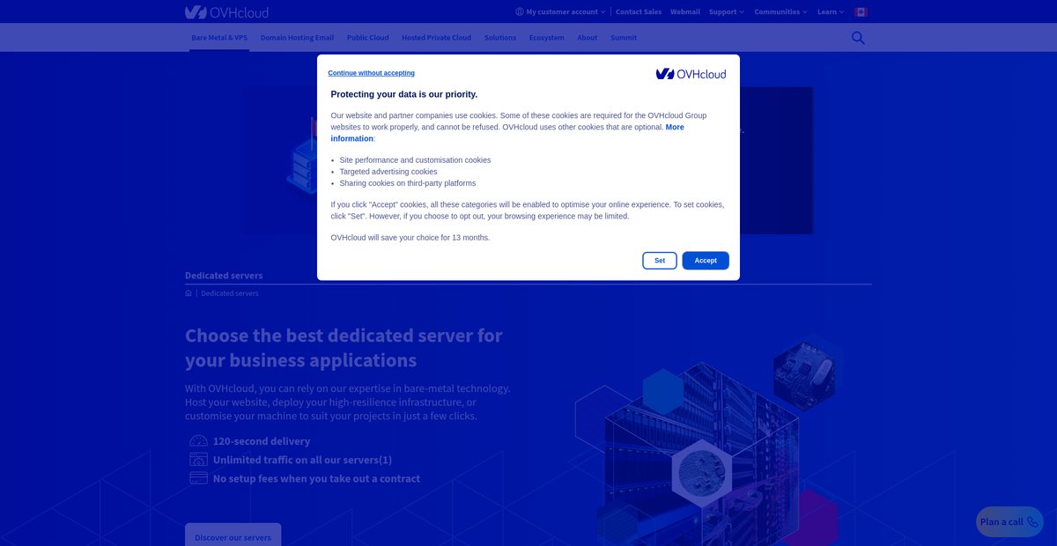Click the Dedicated servers section heading
Viewport: 1057px width, 546px height.
(224, 276)
